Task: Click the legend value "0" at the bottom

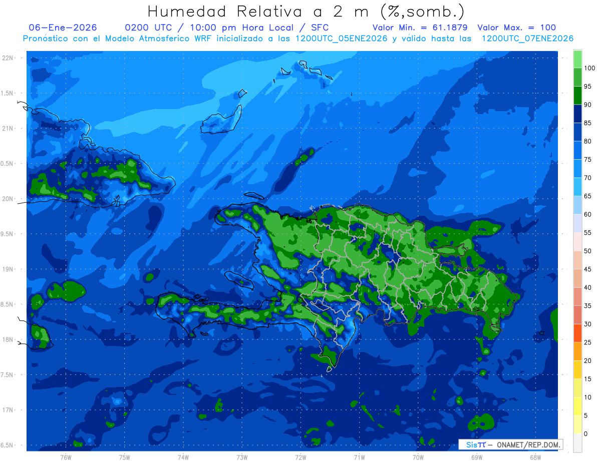Action: [x=586, y=434]
